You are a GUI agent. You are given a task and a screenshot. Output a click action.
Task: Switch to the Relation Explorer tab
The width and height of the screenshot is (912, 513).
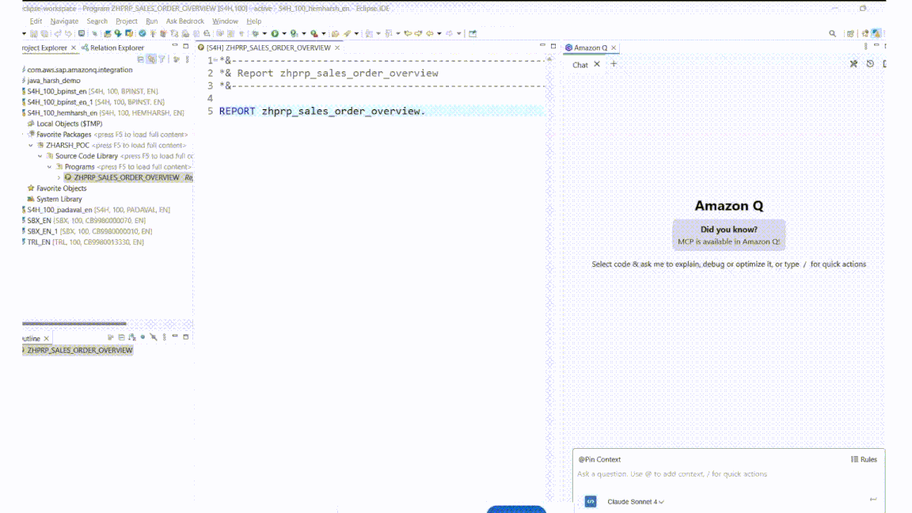[116, 47]
